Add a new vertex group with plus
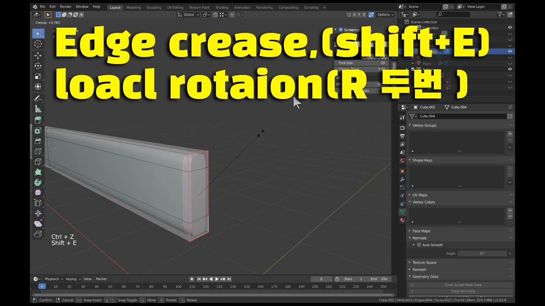 coord(510,133)
